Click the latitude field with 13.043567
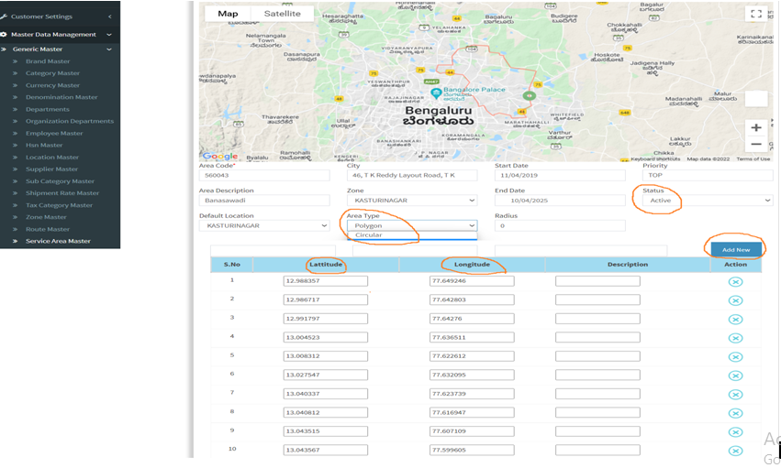 (x=326, y=450)
